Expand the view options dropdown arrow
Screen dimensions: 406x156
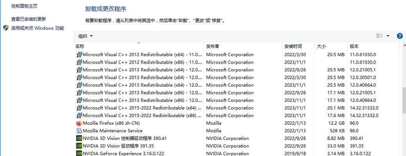coord(388,36)
